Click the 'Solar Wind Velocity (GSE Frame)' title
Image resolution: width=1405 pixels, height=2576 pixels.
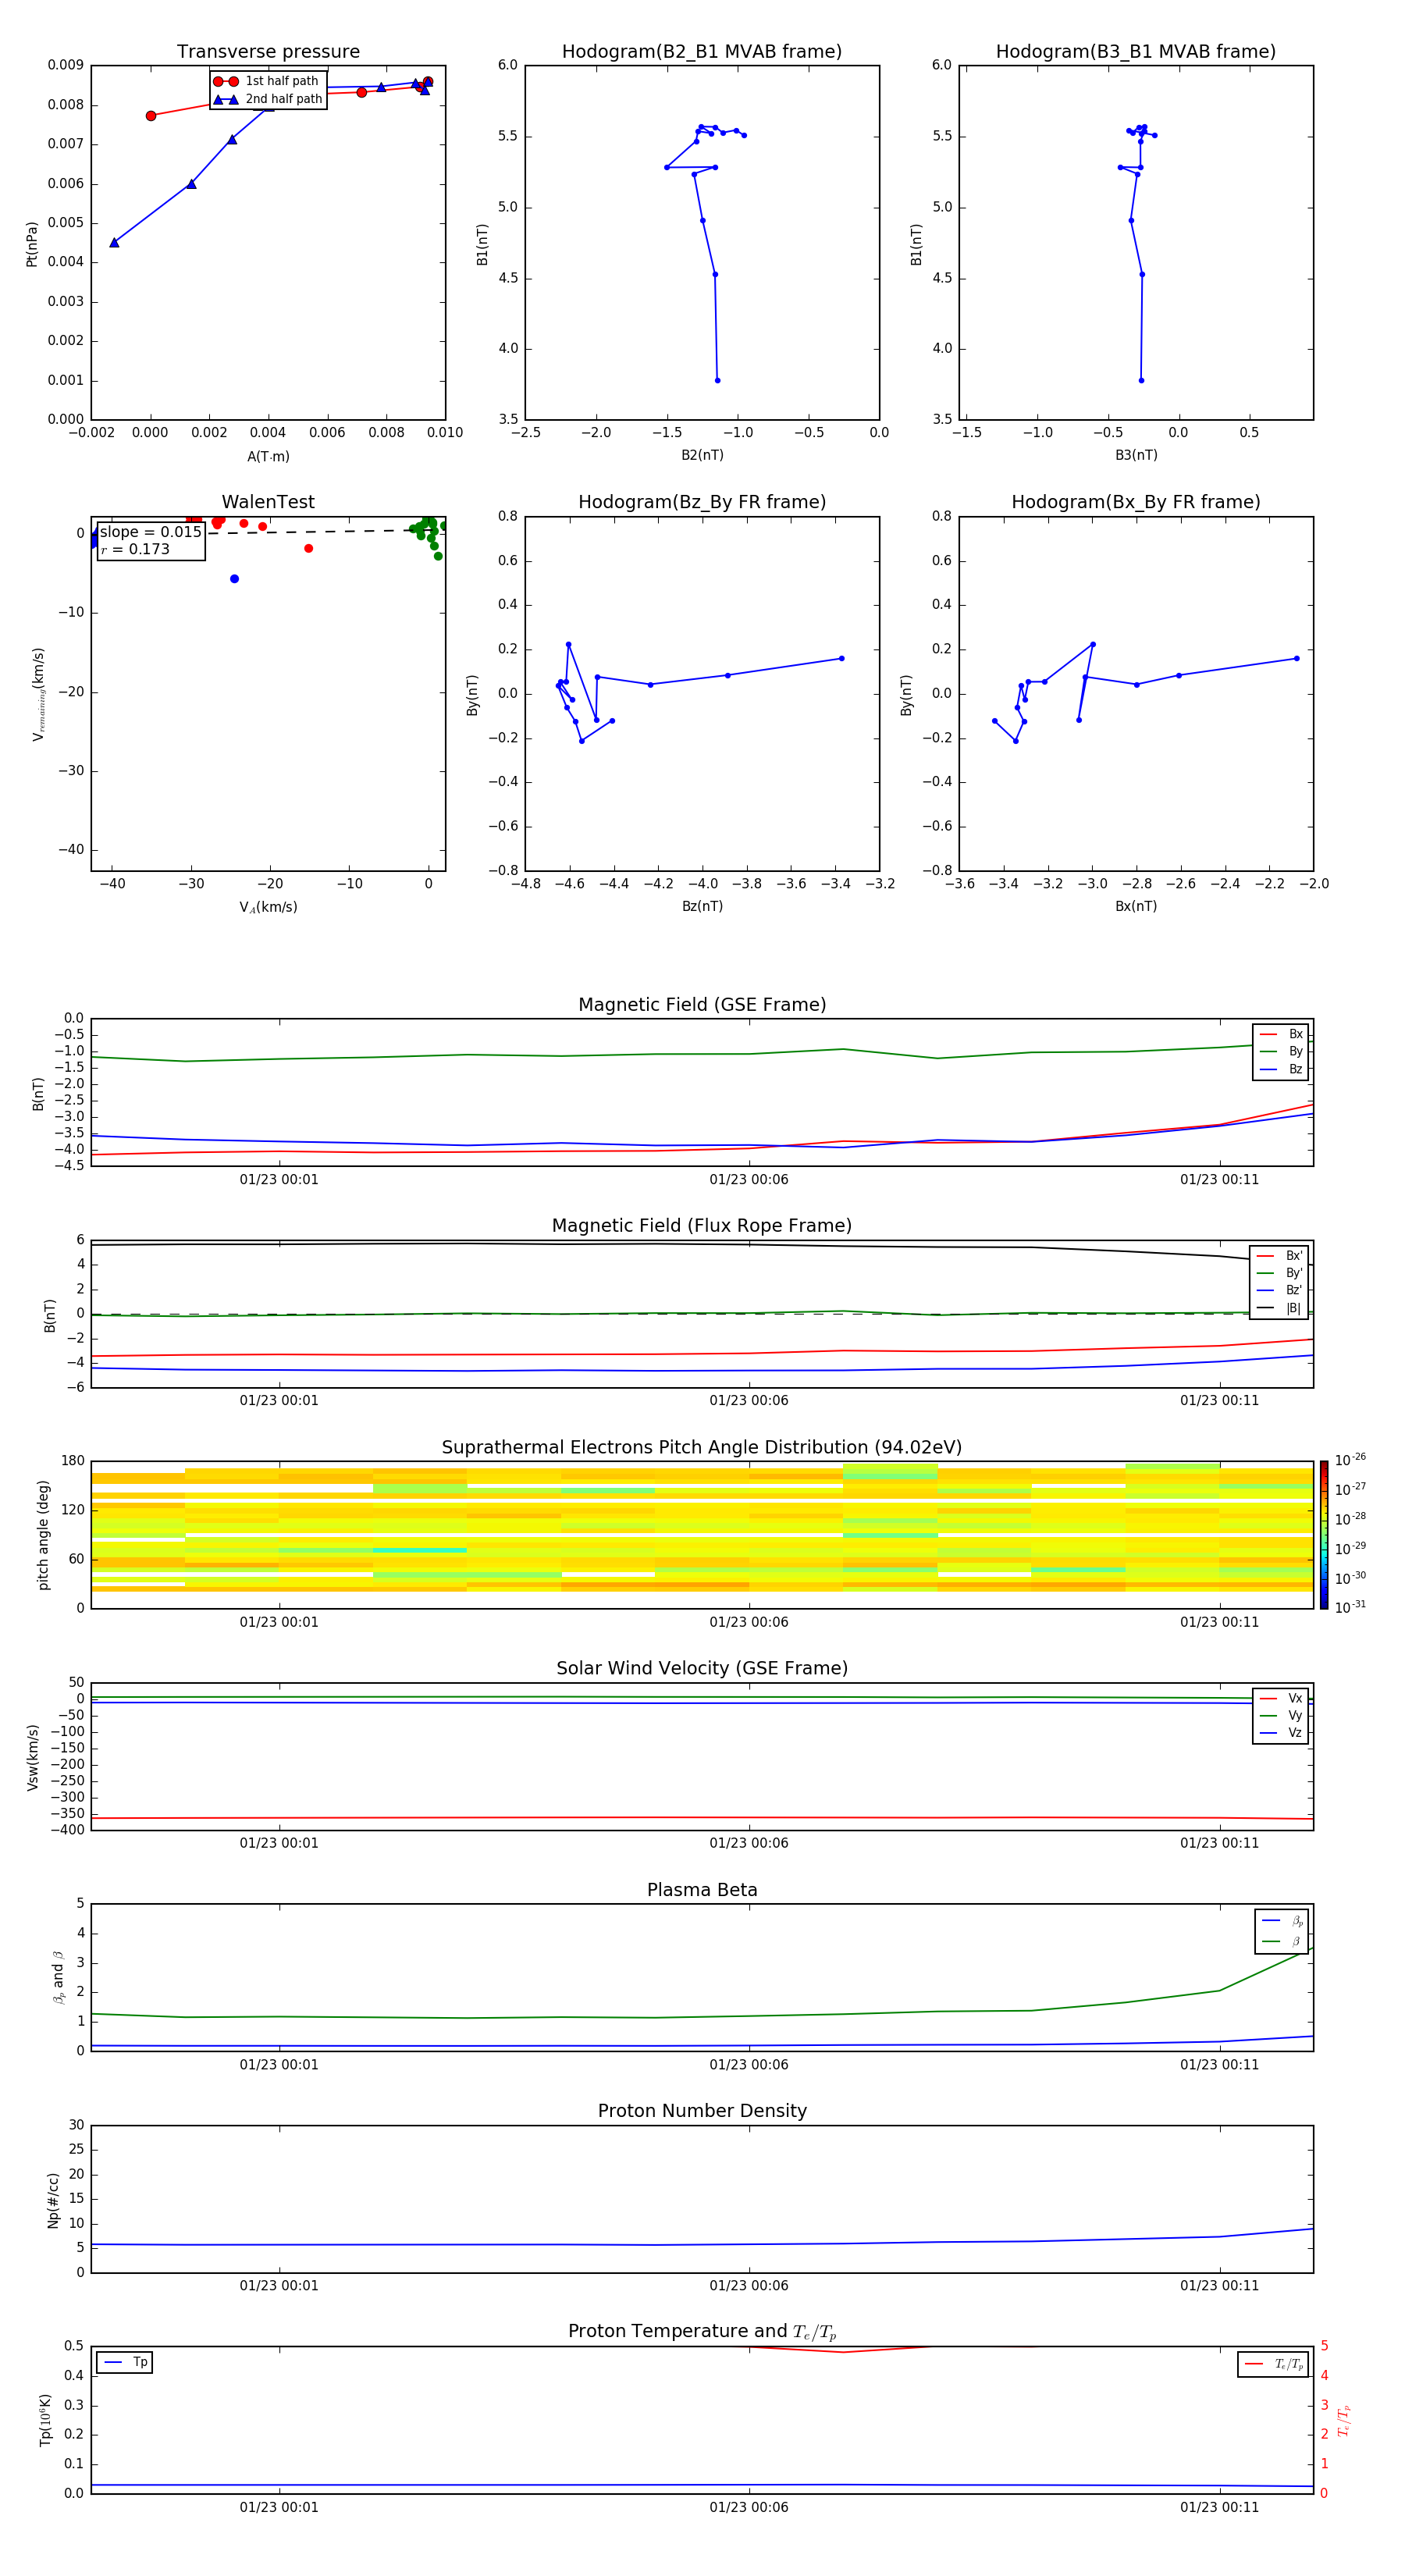click(702, 1669)
